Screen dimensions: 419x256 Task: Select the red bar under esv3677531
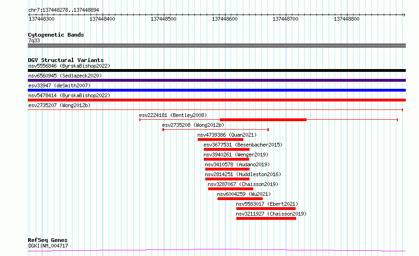pyautogui.click(x=226, y=149)
